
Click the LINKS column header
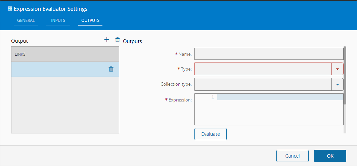[65, 54]
